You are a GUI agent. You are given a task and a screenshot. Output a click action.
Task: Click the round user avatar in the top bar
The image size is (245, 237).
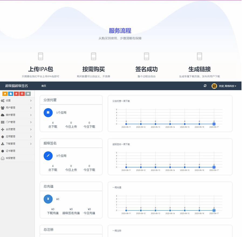click(x=214, y=86)
